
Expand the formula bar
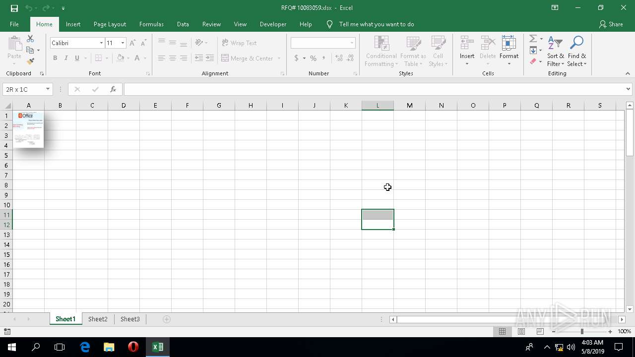pos(628,89)
